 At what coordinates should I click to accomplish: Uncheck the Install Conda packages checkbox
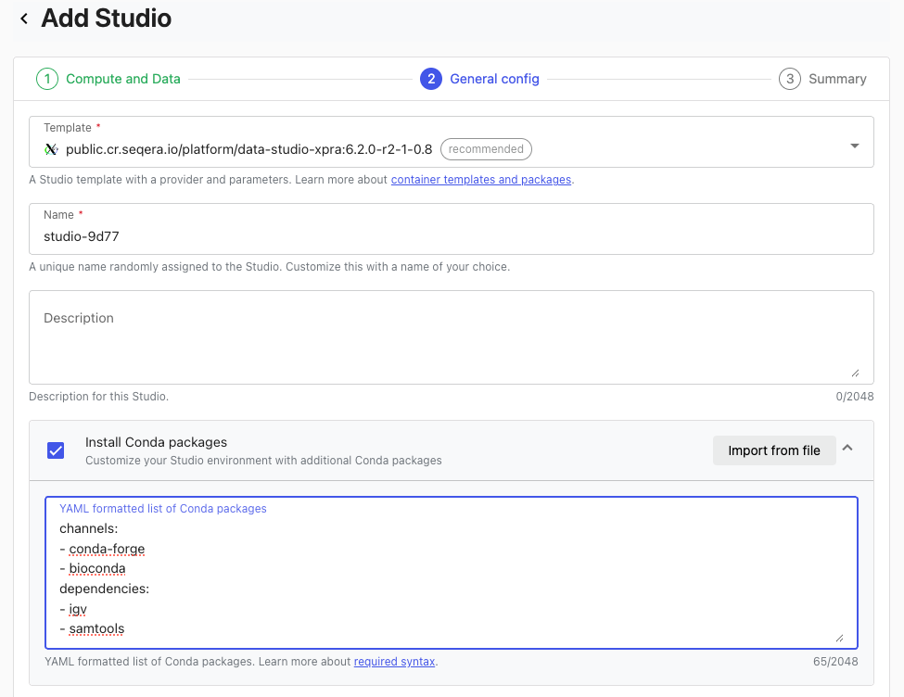coord(56,450)
